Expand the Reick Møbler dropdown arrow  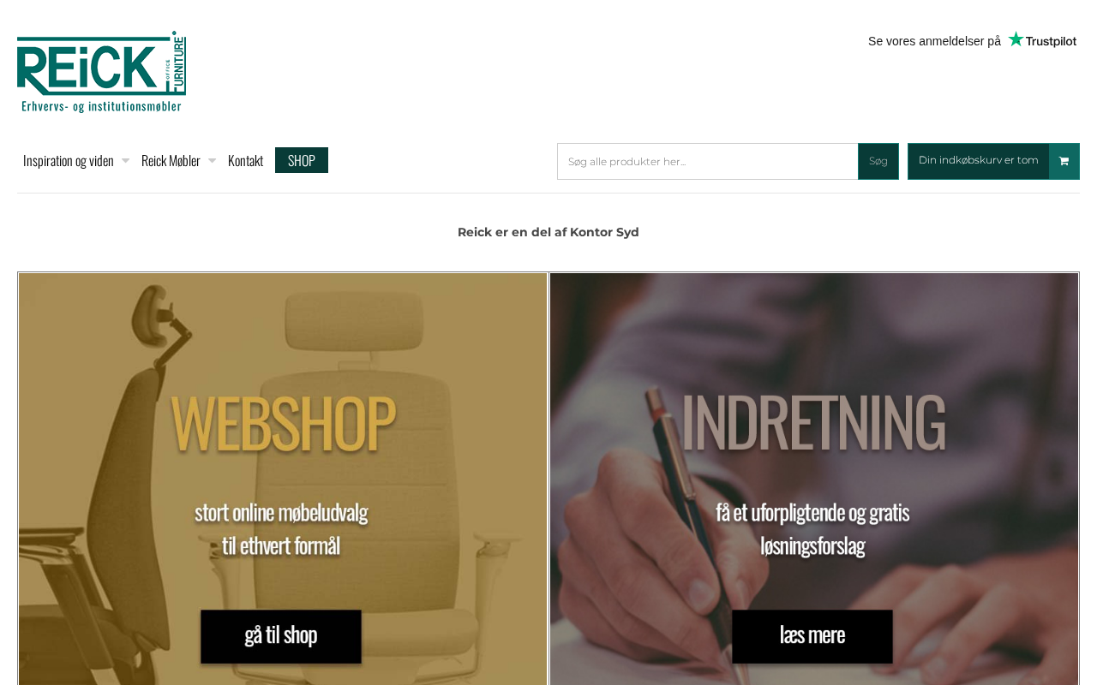(212, 160)
